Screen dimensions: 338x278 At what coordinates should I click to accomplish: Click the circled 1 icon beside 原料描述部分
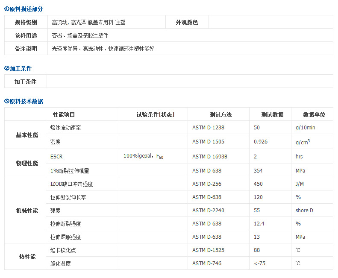[x=7, y=9]
